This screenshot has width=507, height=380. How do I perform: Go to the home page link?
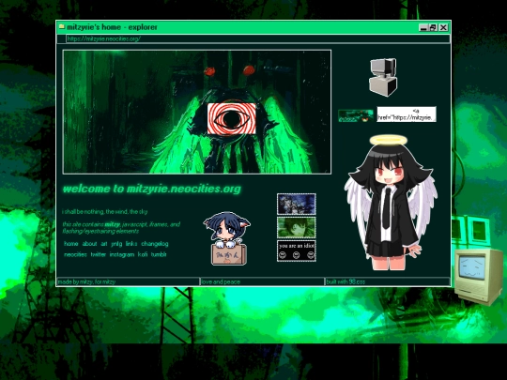click(x=70, y=244)
